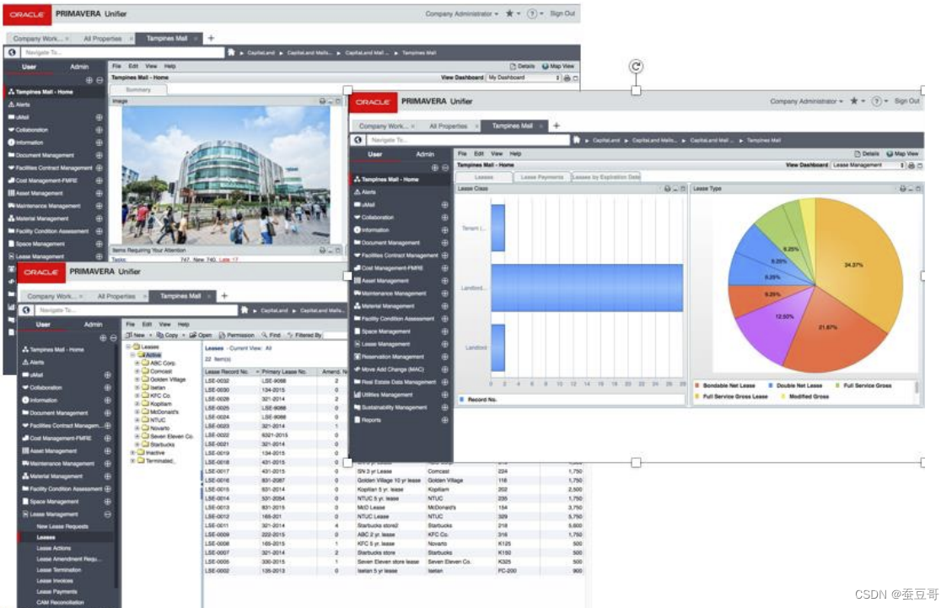Open View menu in Leases log window
952x608 pixels.
point(164,325)
